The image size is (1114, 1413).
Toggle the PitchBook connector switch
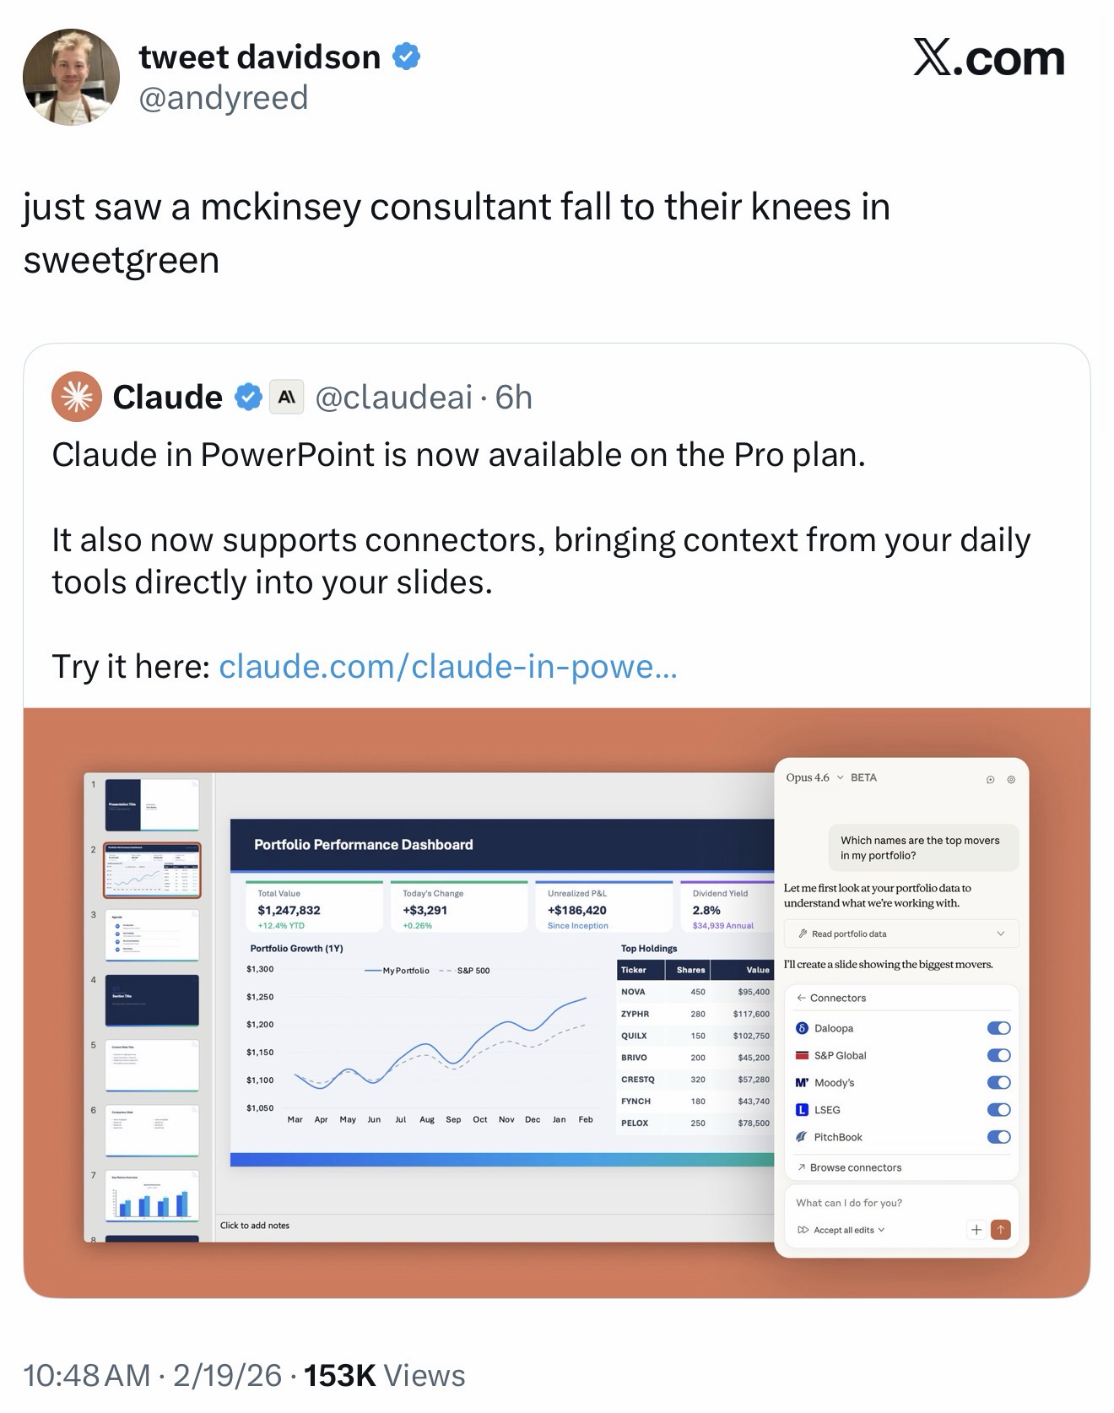pyautogui.click(x=998, y=1137)
